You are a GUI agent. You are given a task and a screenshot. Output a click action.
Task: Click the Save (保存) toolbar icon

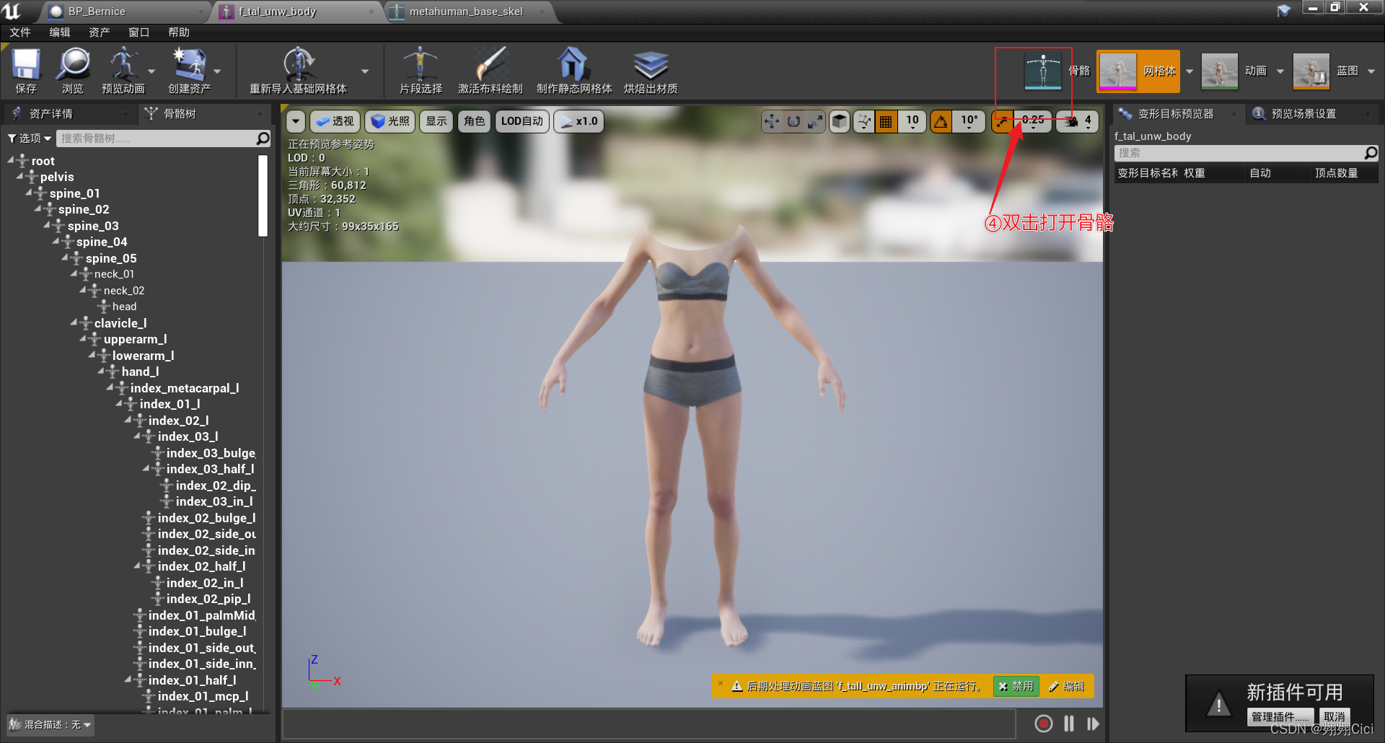[x=26, y=71]
